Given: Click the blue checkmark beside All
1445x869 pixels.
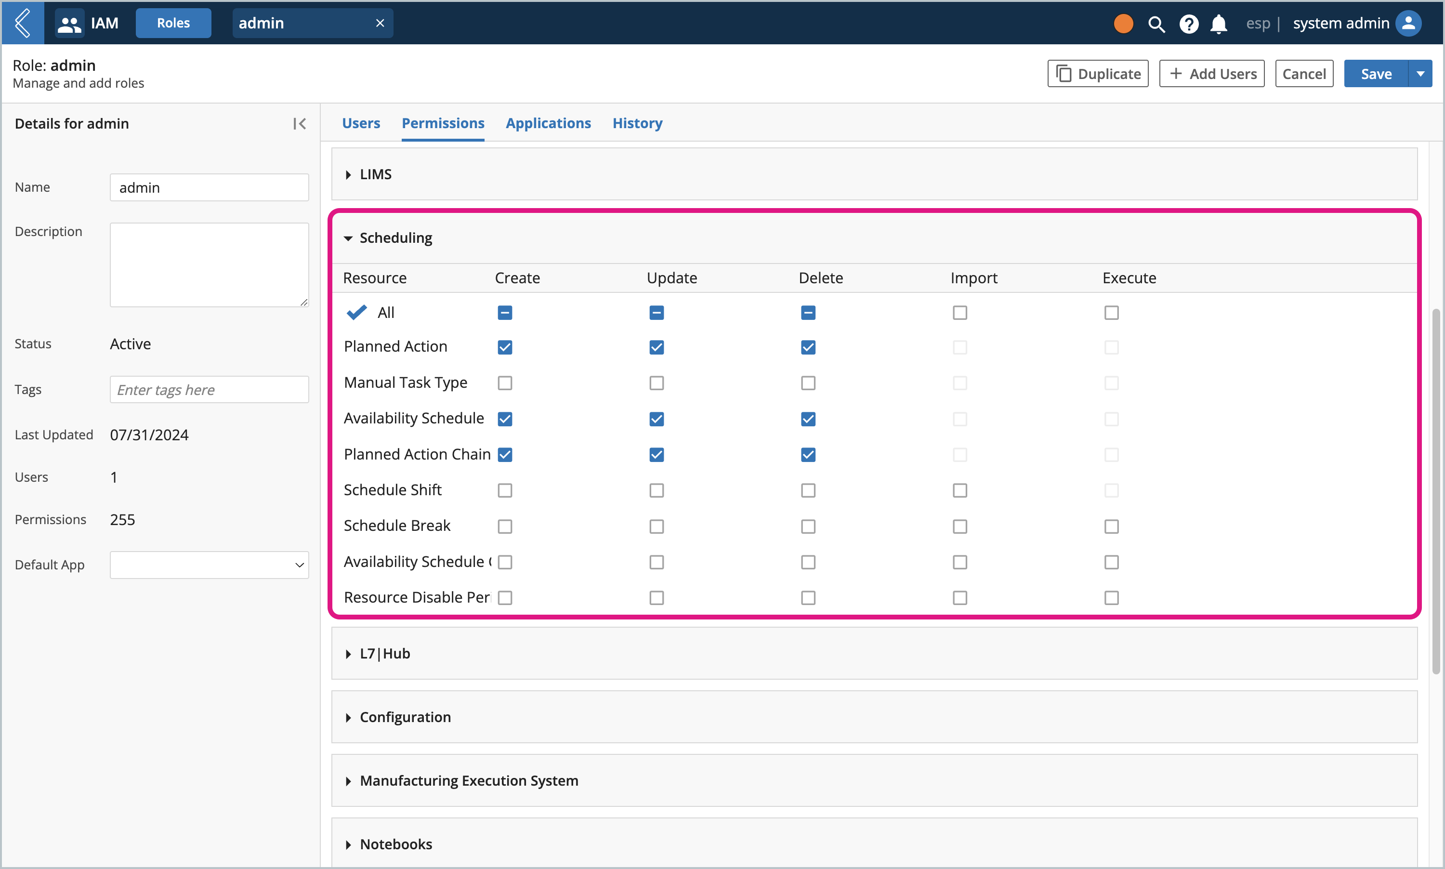Looking at the screenshot, I should click(356, 312).
